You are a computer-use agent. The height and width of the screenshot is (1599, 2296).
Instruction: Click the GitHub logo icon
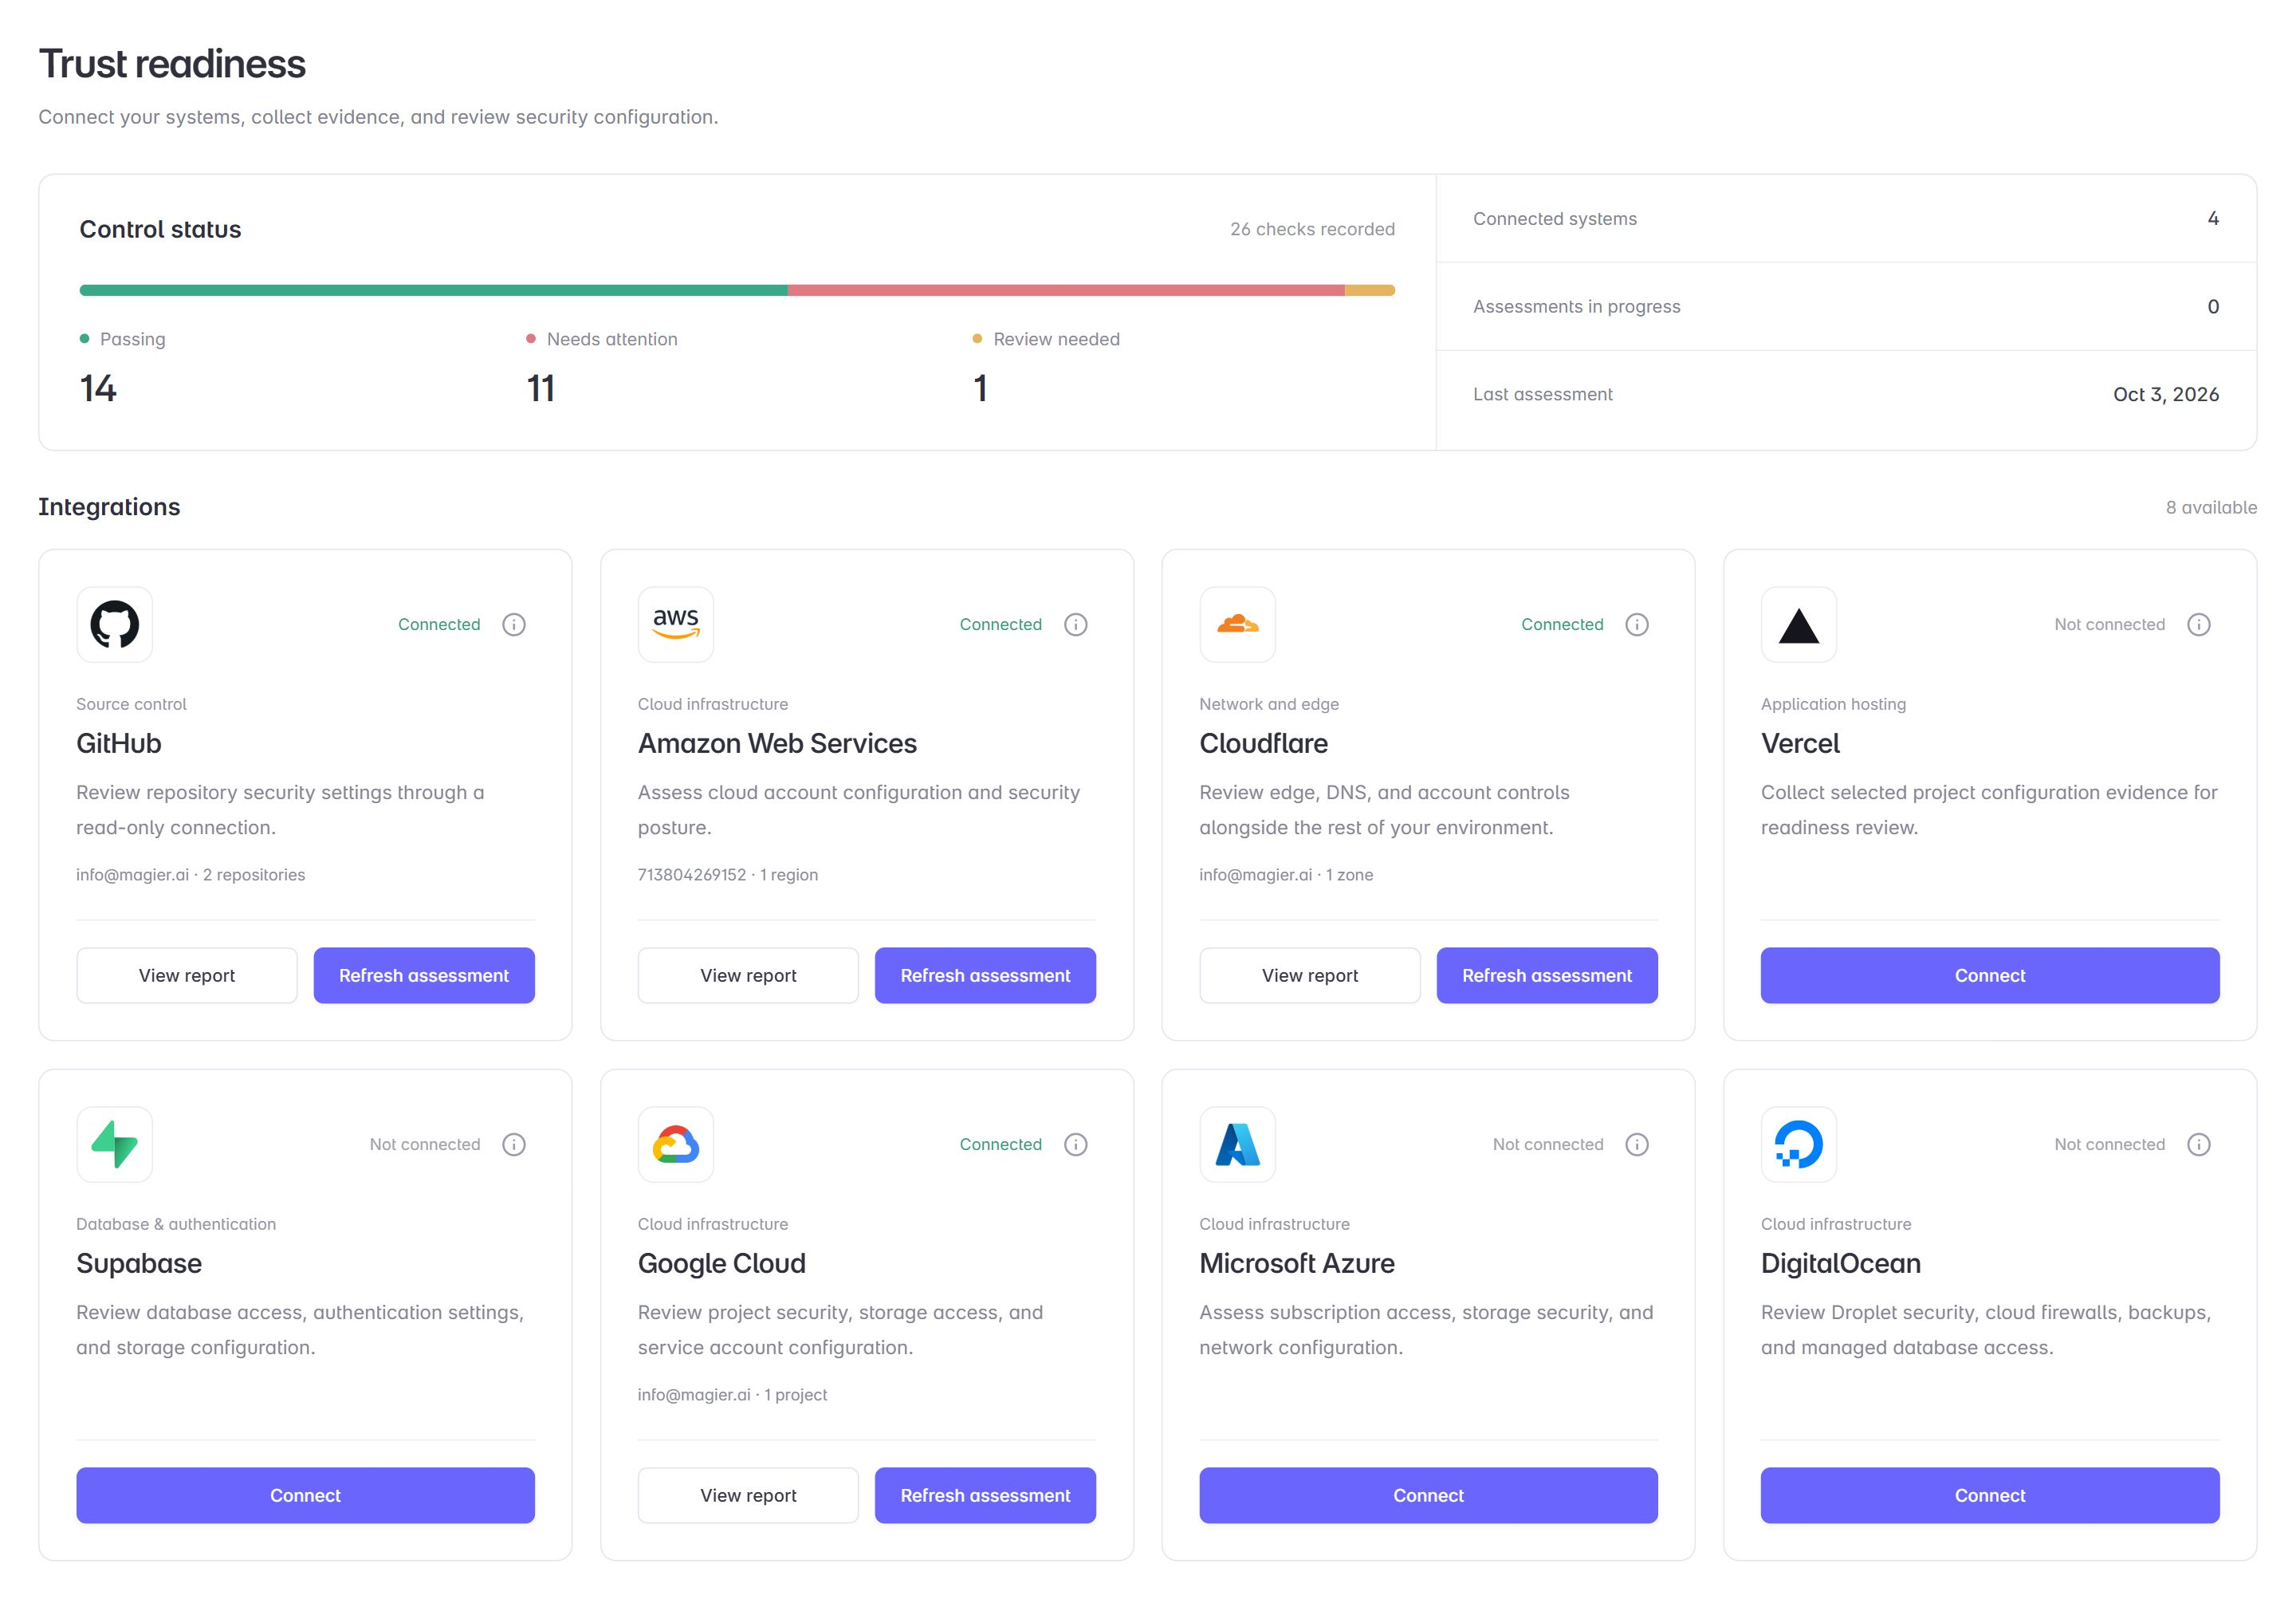tap(115, 624)
